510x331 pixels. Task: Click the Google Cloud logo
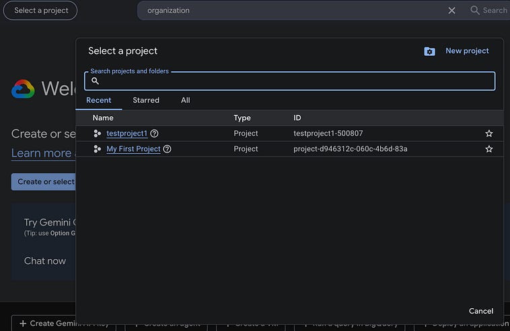[23, 89]
